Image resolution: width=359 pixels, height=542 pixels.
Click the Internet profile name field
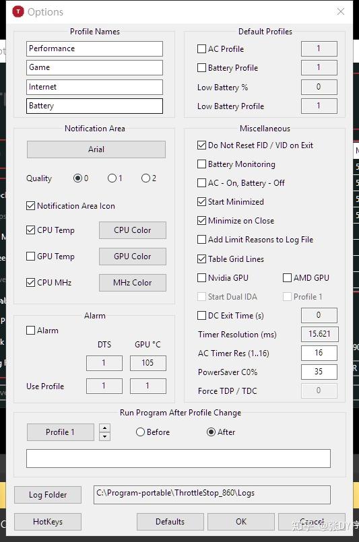(94, 87)
